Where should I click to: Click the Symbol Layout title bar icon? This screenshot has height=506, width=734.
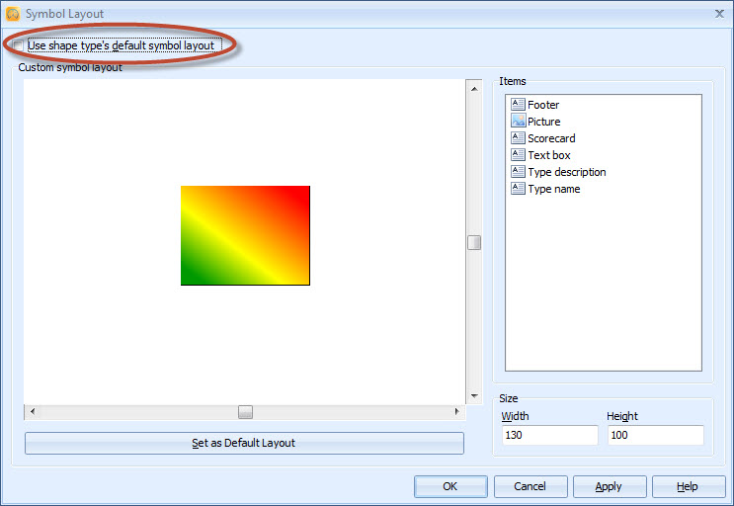(13, 14)
